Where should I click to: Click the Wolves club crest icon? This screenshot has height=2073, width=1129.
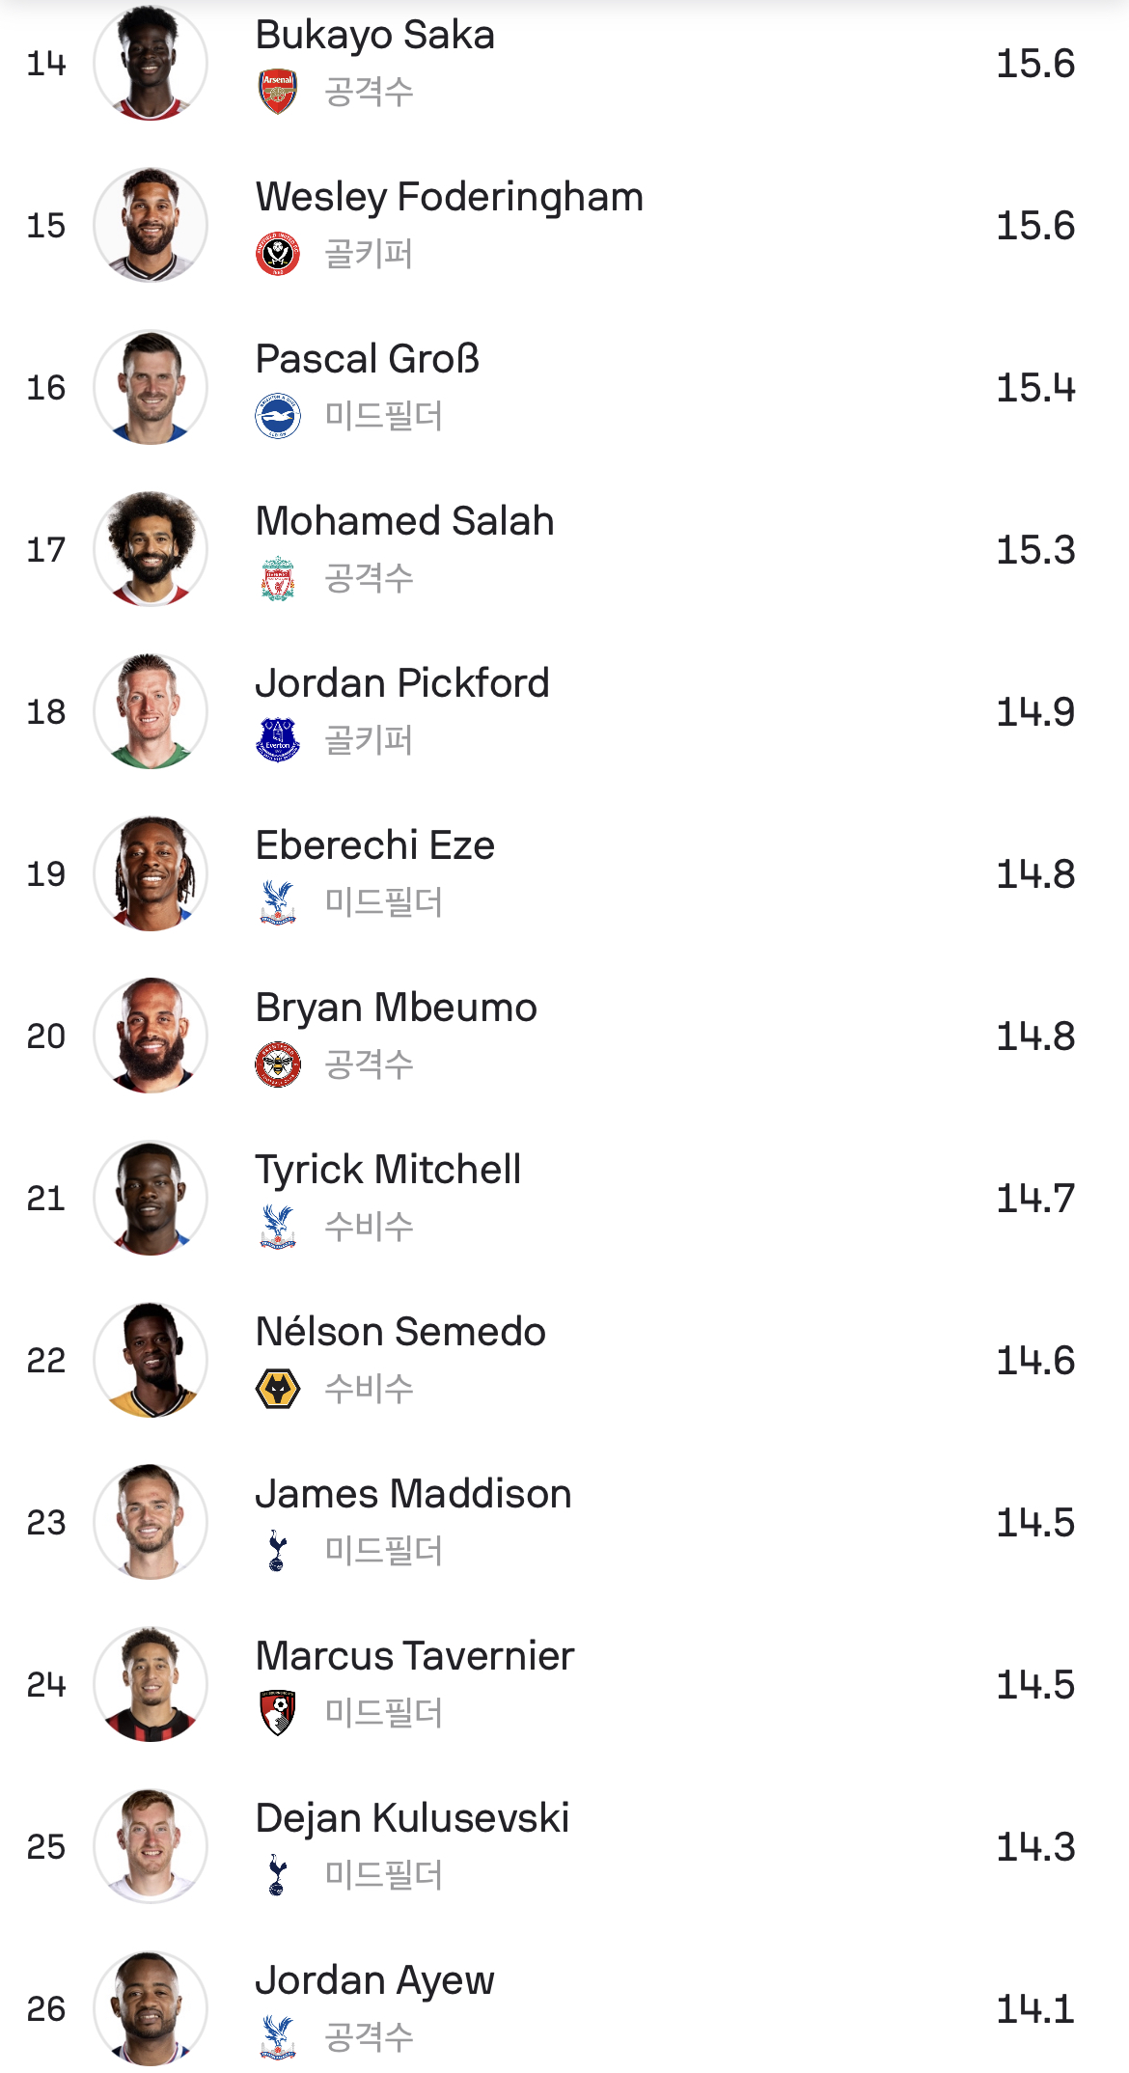[x=278, y=1389]
